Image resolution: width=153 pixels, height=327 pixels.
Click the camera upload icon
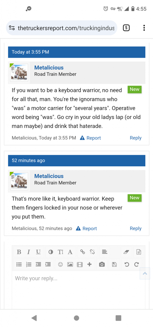tap(102, 264)
